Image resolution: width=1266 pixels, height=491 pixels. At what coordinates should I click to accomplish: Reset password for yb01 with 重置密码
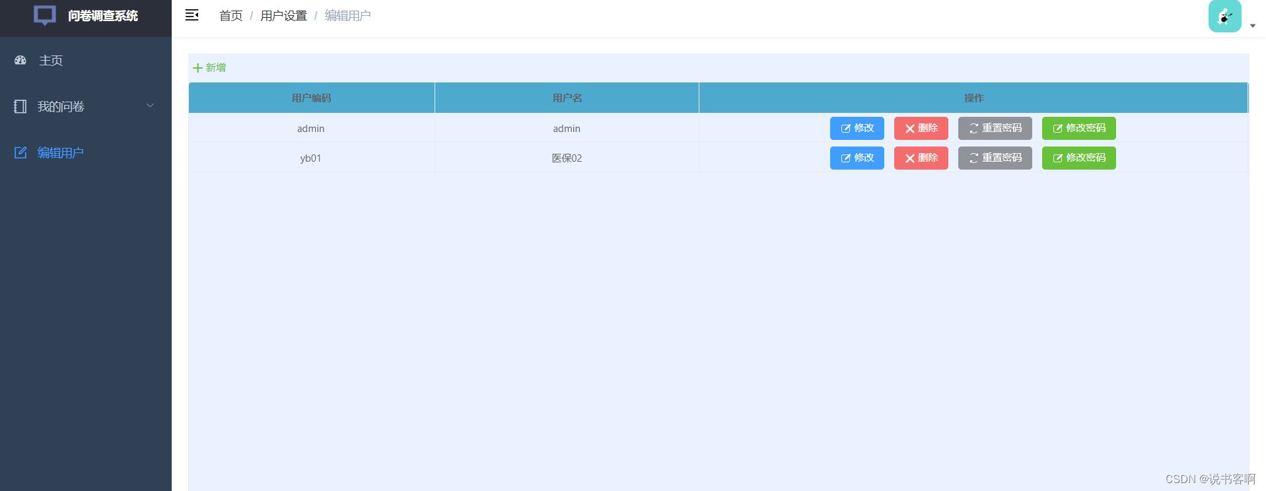tap(995, 158)
